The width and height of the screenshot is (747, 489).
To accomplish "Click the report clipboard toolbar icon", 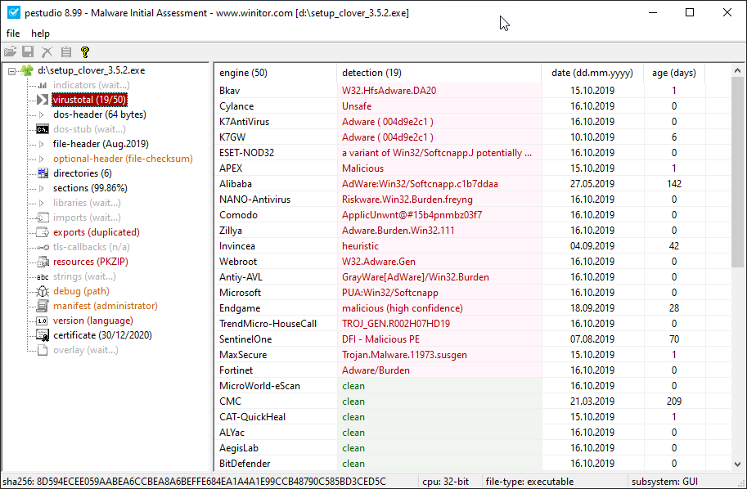I will pyautogui.click(x=66, y=52).
